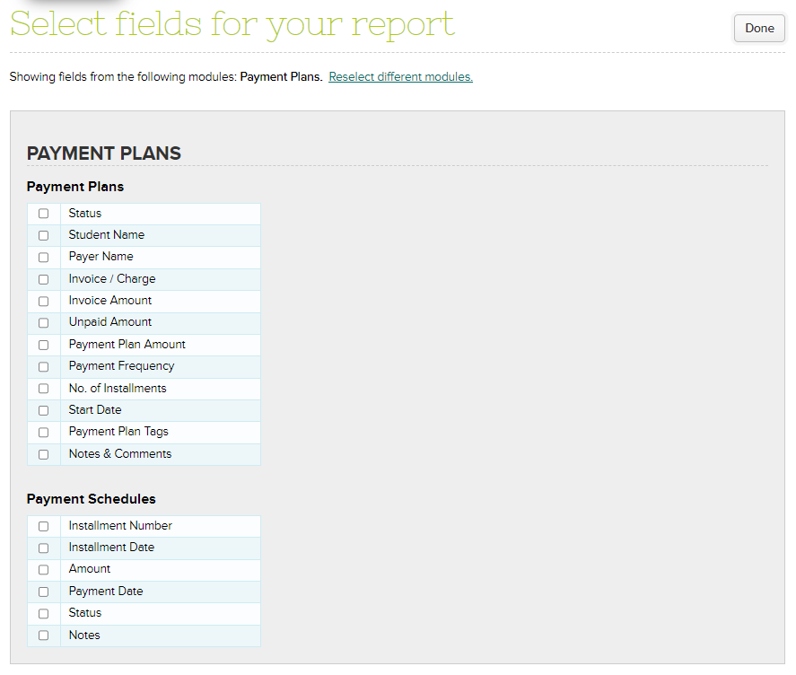Viewport: 796px width, 675px height.
Task: Select the Invoice / Charge checkbox
Action: coord(43,279)
